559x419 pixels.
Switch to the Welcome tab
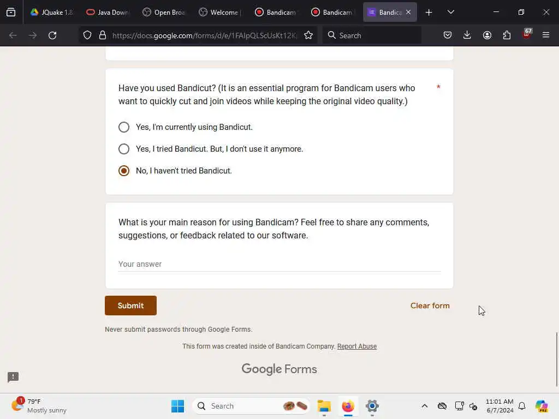pyautogui.click(x=221, y=12)
